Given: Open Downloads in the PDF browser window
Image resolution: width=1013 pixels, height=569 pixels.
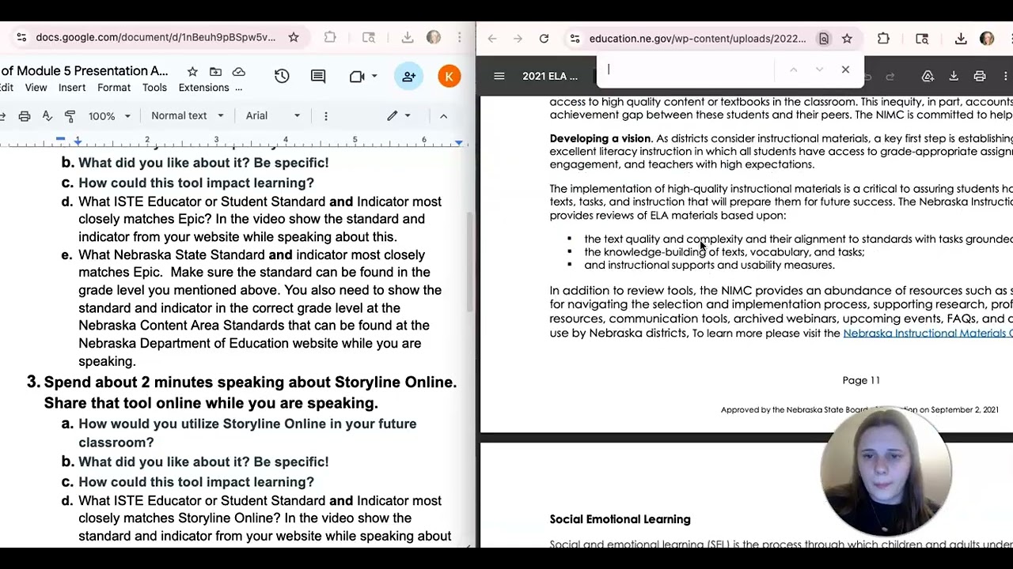Looking at the screenshot, I should coord(961,39).
